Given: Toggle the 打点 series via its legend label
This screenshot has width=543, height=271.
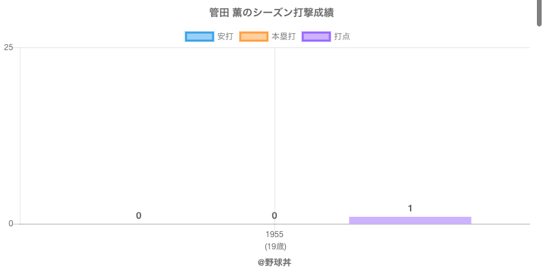Looking at the screenshot, I should (x=342, y=37).
